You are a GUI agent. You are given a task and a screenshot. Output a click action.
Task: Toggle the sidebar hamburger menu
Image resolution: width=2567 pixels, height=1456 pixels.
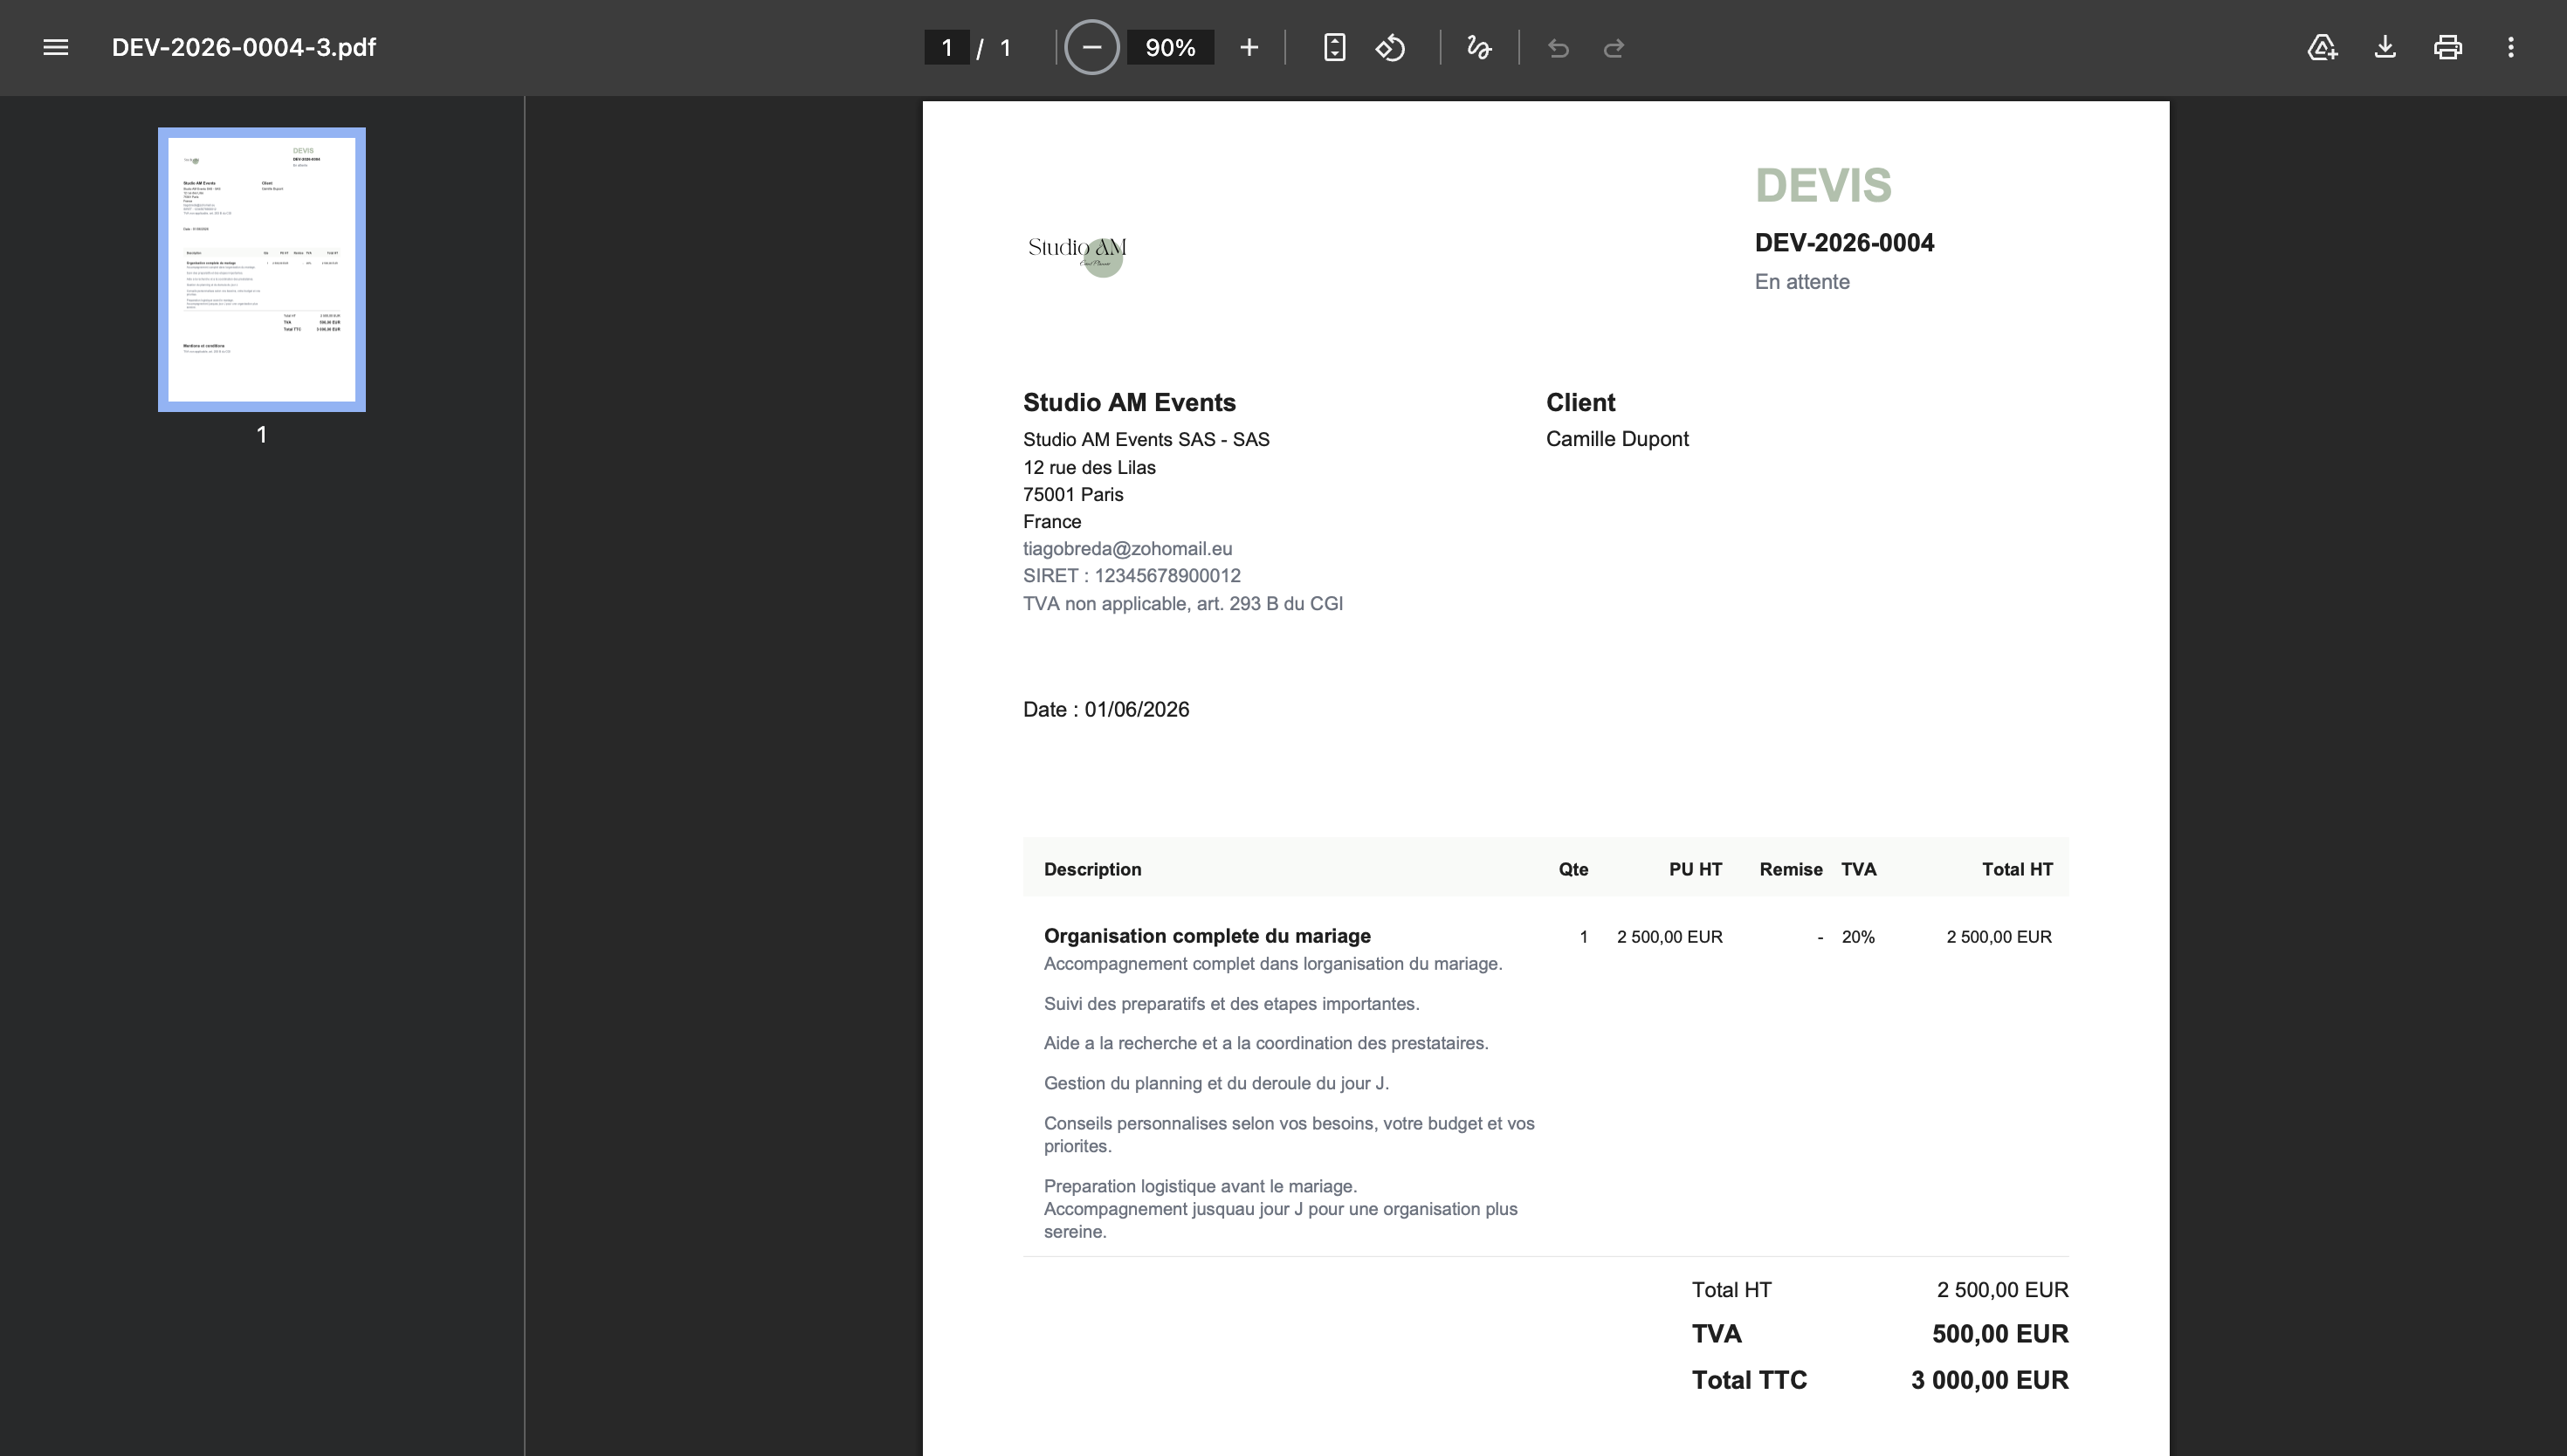pos(56,47)
